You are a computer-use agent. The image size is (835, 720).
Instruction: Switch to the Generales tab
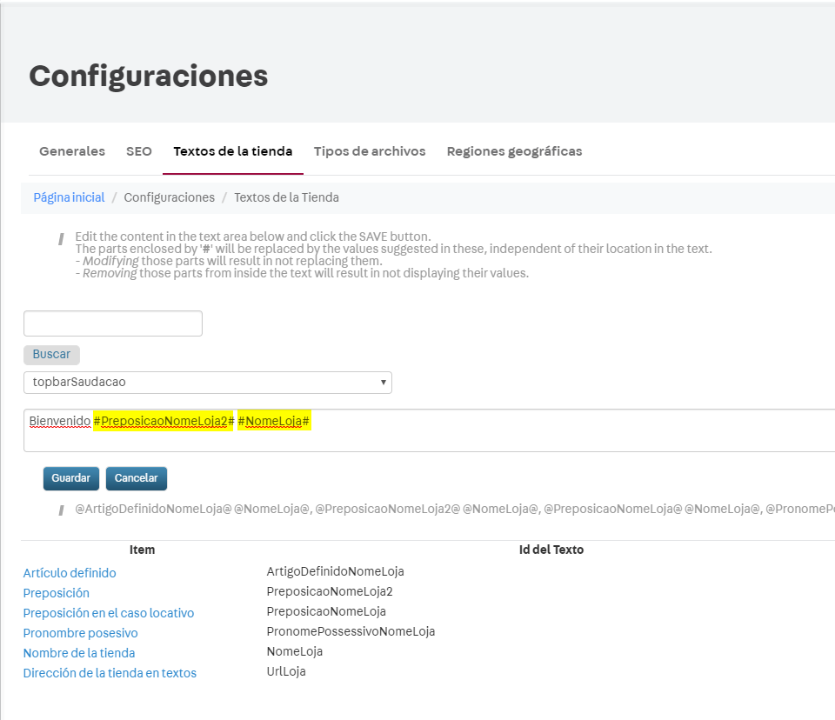(71, 150)
